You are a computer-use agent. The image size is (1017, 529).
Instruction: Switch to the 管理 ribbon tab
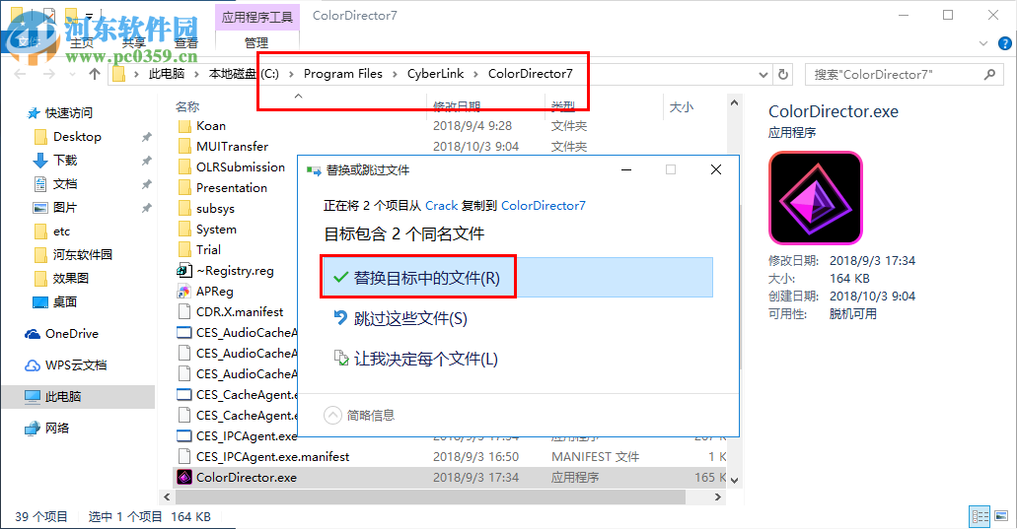click(256, 42)
